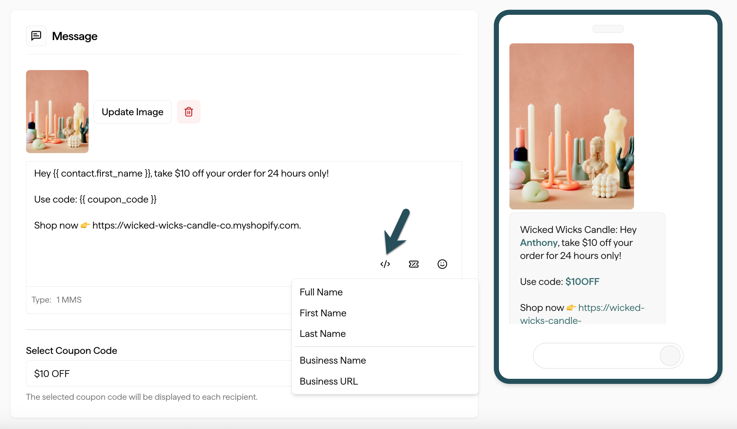737x429 pixels.
Task: Select the "Full Name" personalization option
Action: pyautogui.click(x=321, y=292)
